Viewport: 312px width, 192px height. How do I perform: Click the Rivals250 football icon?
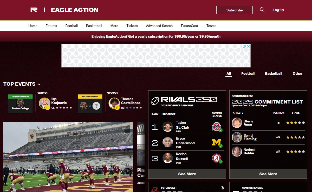pos(155,101)
